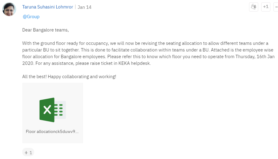Click the white X letter on Excel icon

pyautogui.click(x=47, y=110)
